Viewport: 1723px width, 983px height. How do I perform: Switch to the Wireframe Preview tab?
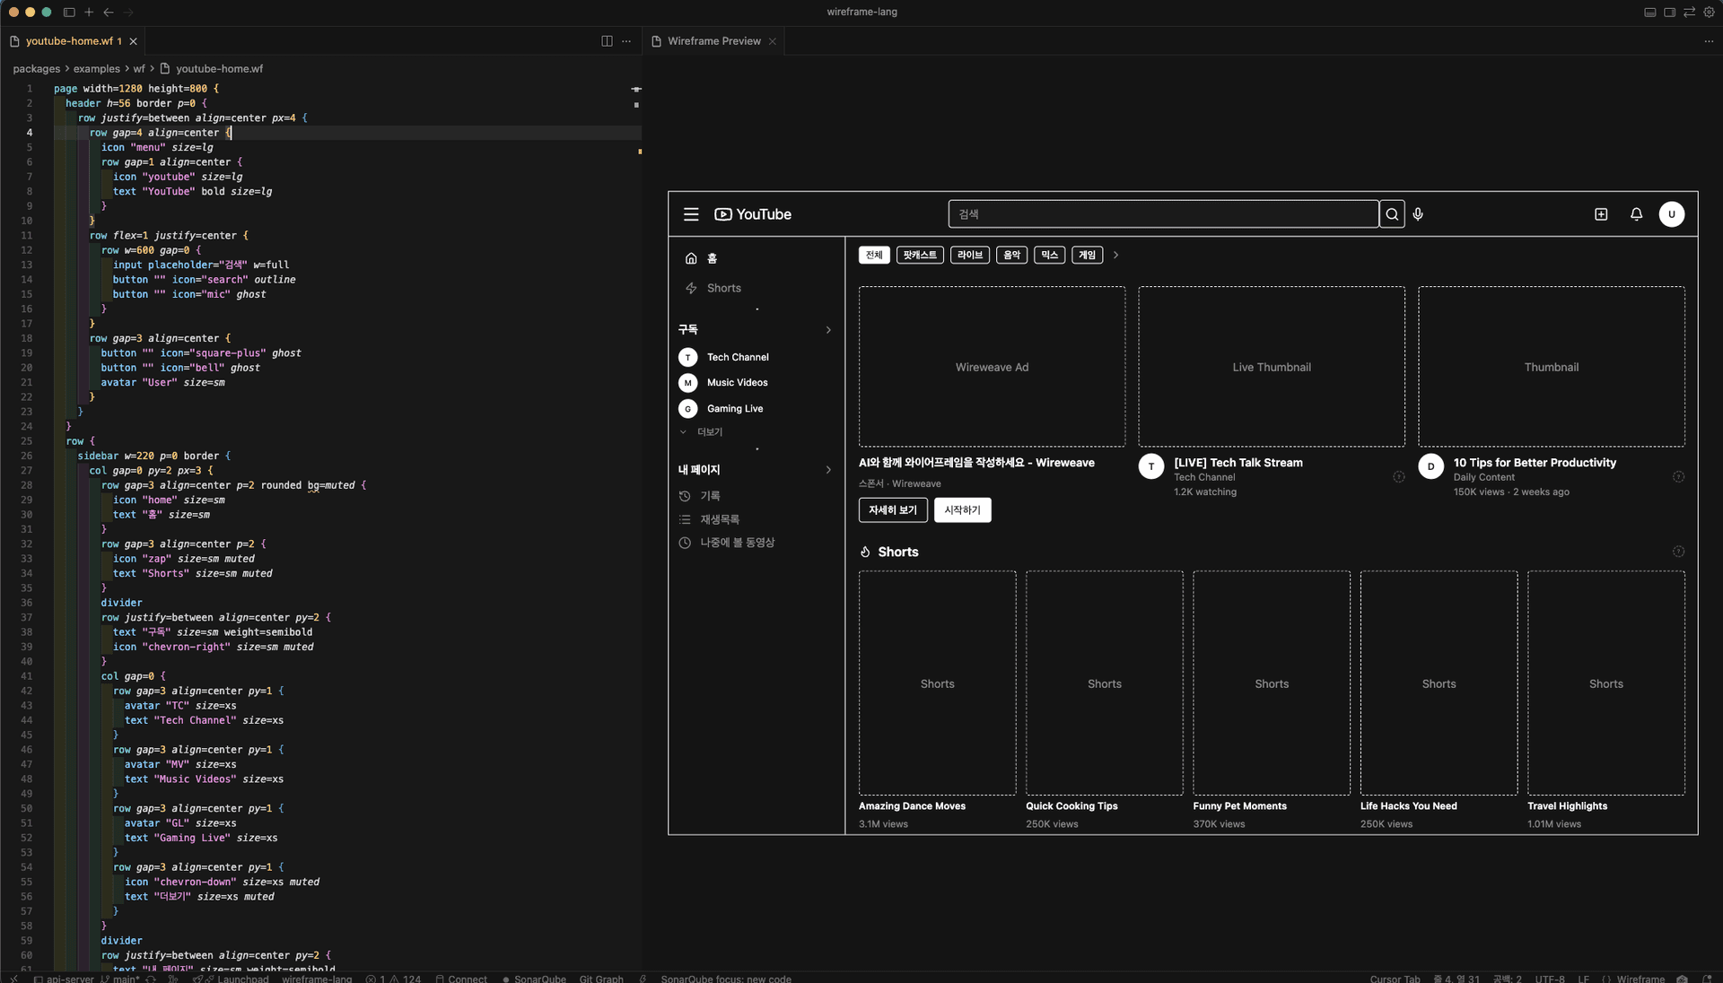[713, 41]
